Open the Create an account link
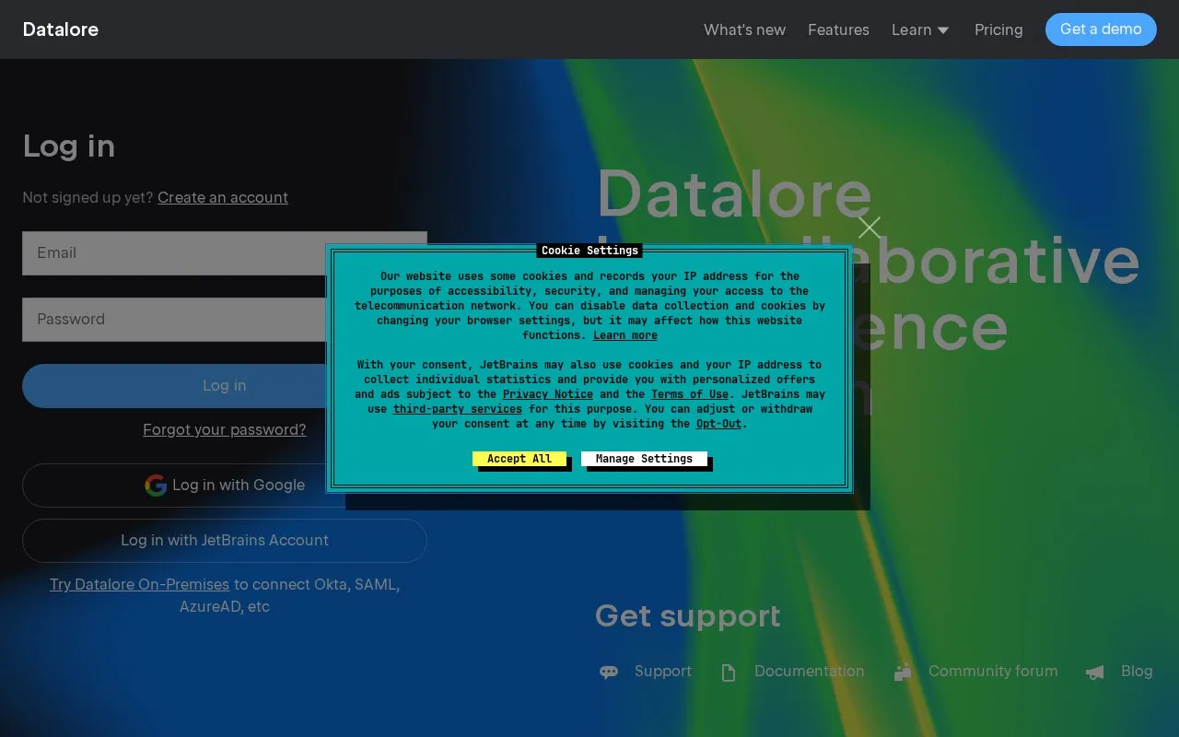This screenshot has width=1179, height=737. [x=223, y=197]
